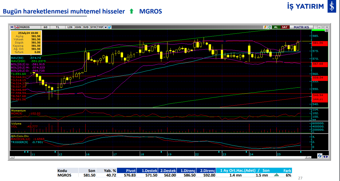
Task: Toggle the KHN option
Action: (x=78, y=27)
